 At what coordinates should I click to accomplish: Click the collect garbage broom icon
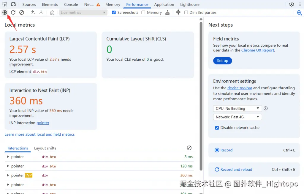tap(167, 12)
